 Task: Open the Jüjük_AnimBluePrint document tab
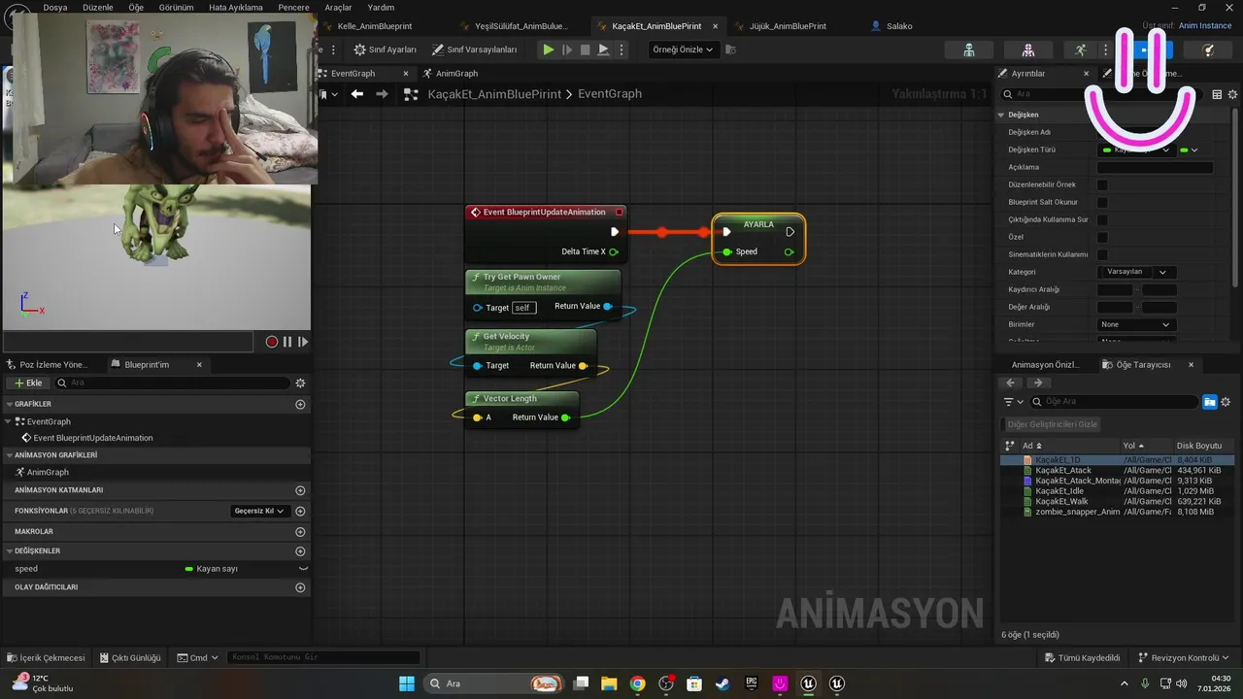[x=788, y=26]
